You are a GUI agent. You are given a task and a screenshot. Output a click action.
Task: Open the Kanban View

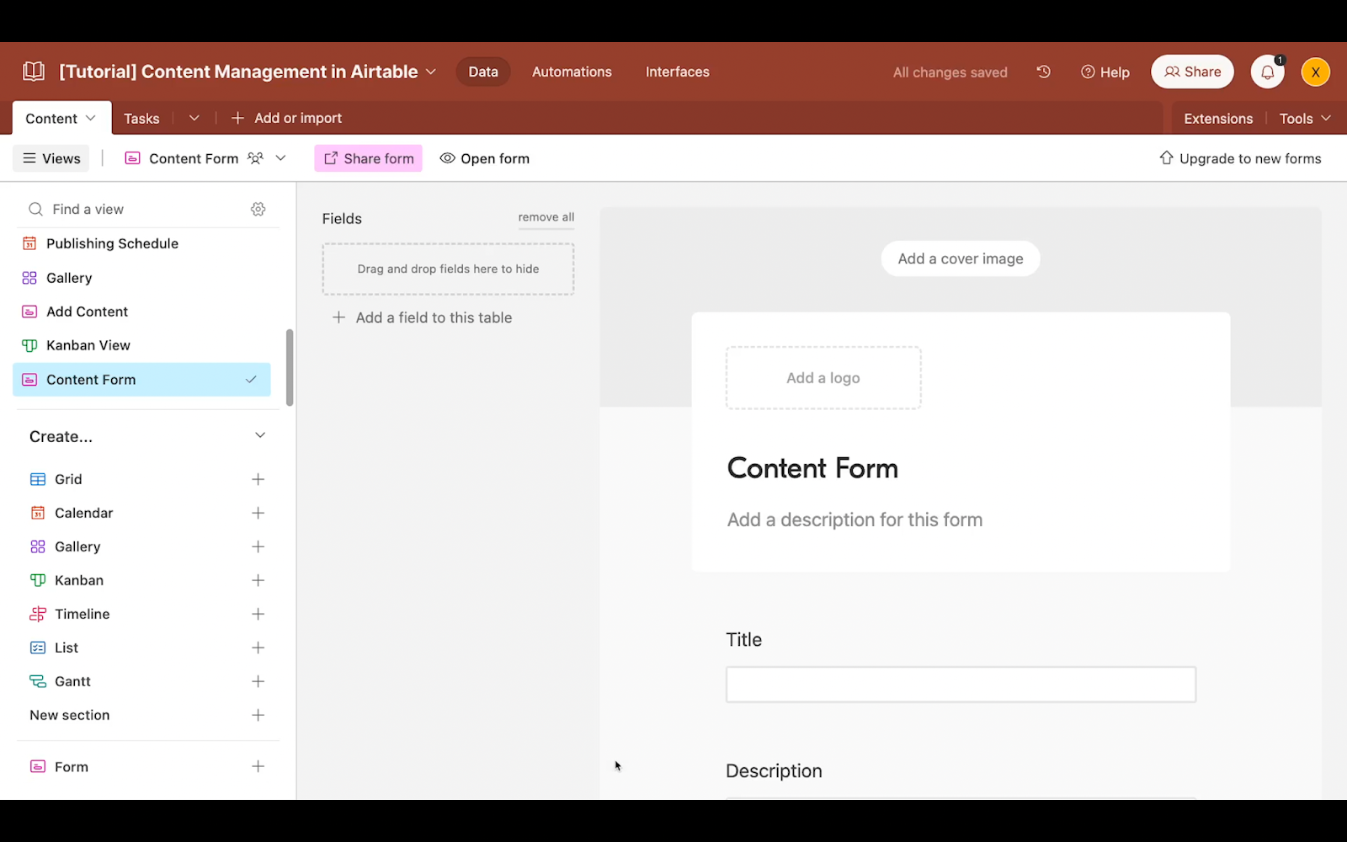coord(141,345)
